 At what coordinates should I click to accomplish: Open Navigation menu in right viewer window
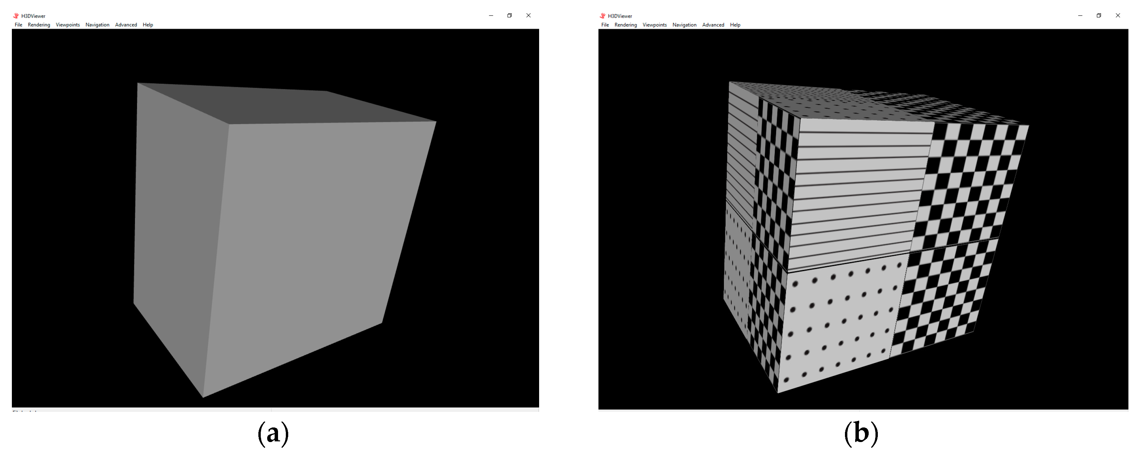coord(684,25)
